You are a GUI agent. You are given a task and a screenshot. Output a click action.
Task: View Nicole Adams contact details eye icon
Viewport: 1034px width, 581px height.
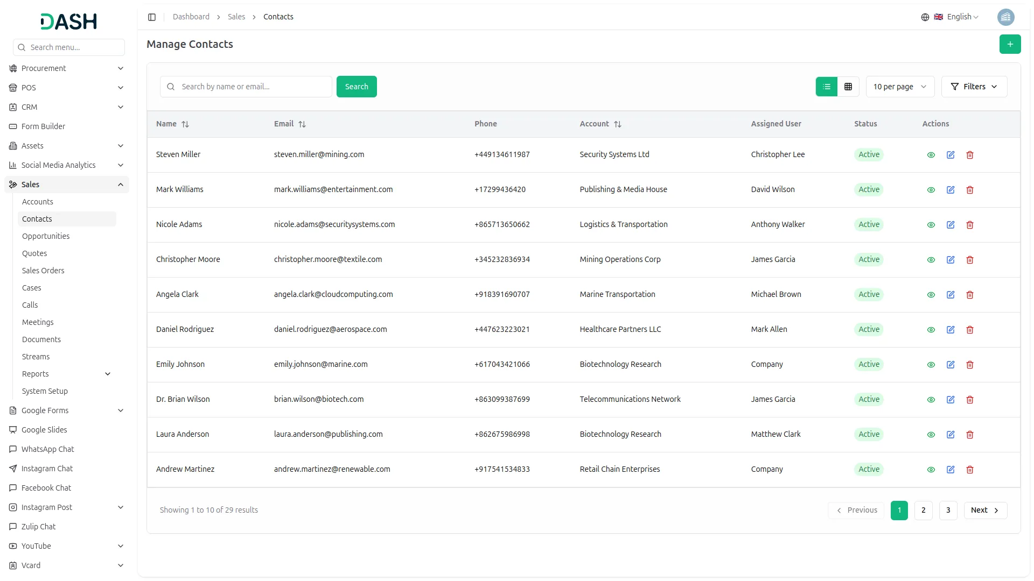tap(931, 225)
